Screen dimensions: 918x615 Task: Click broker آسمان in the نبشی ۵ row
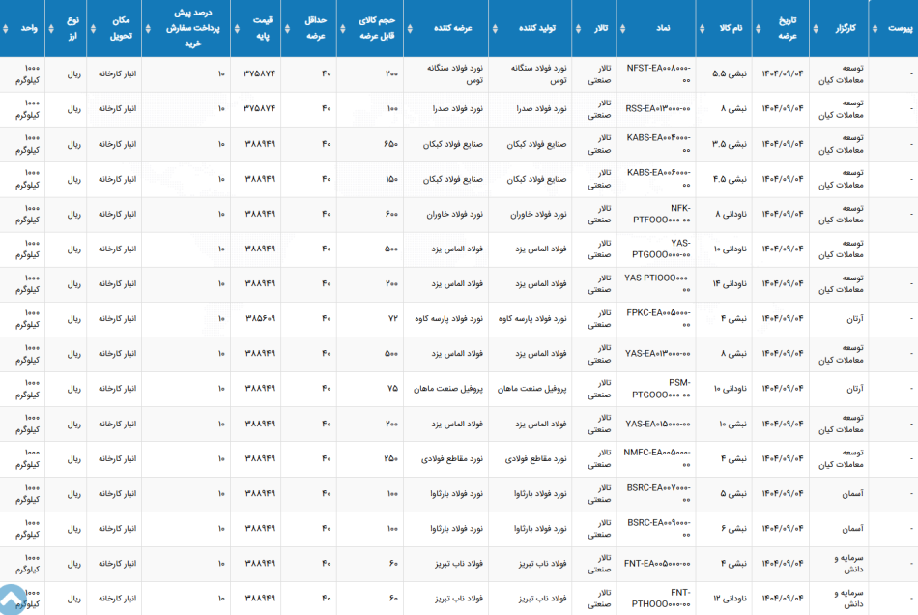coord(853,494)
